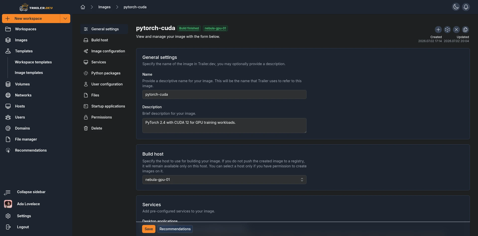
Task: Click Volumes database icon
Action: (x=8, y=84)
